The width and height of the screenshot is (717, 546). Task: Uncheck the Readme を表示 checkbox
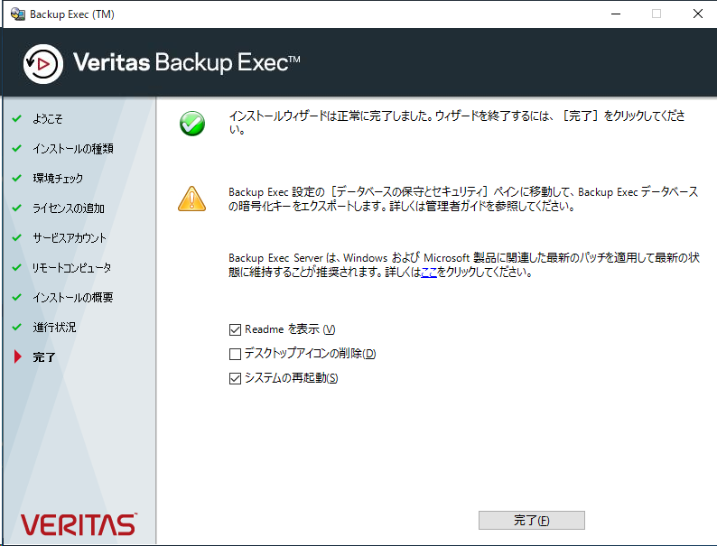(235, 329)
